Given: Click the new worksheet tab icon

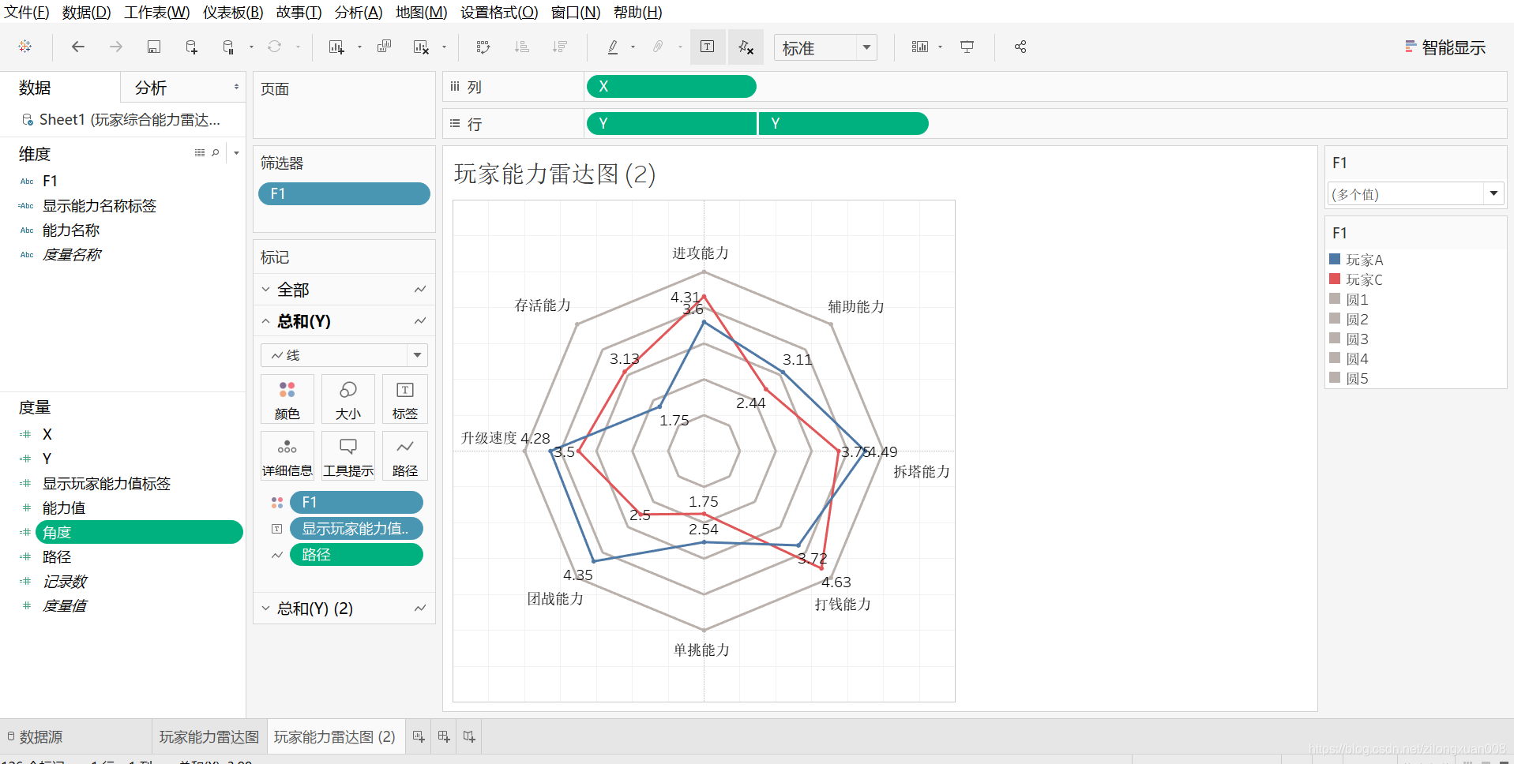Looking at the screenshot, I should point(419,737).
